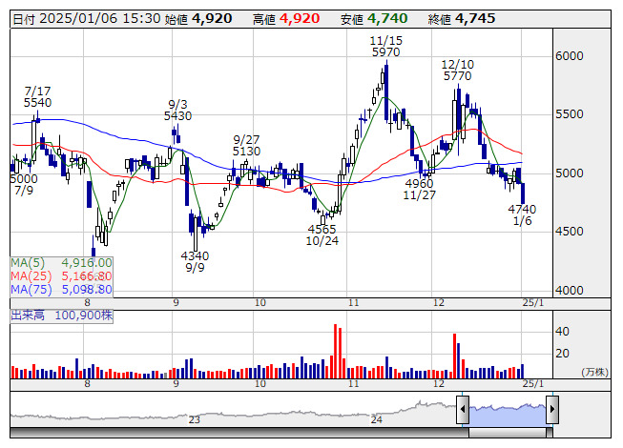Click the 12/10 5770 high label

pyautogui.click(x=457, y=70)
